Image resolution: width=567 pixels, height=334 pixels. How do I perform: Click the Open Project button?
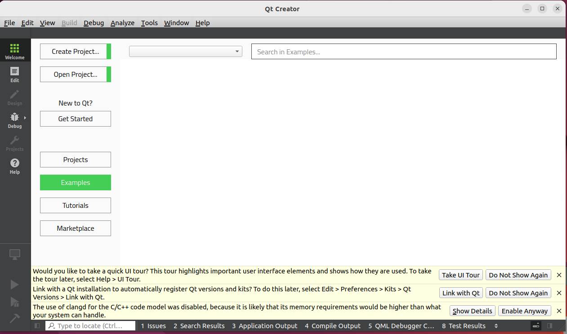coord(76,75)
